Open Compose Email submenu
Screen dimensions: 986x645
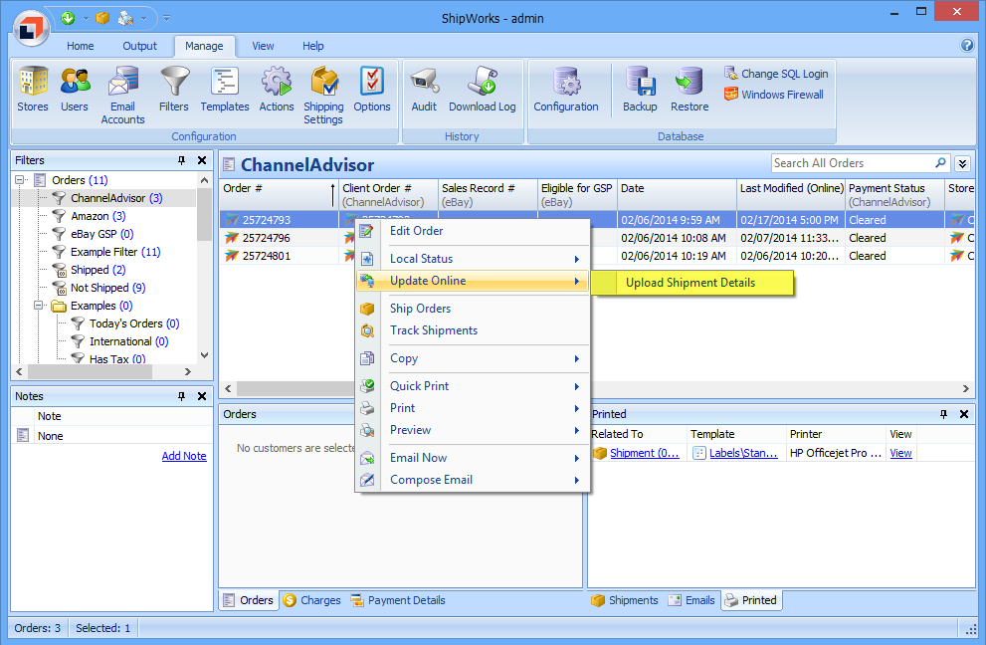click(473, 480)
